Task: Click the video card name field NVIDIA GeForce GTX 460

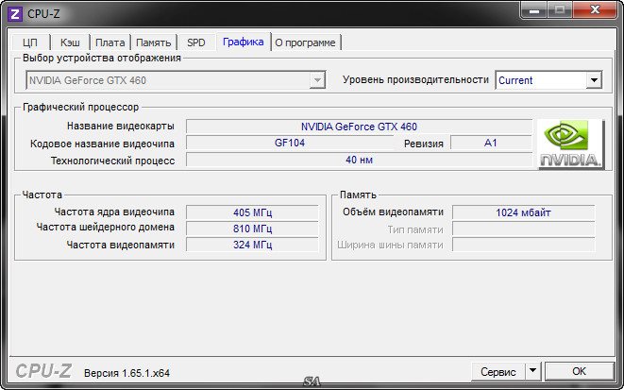Action: click(359, 127)
